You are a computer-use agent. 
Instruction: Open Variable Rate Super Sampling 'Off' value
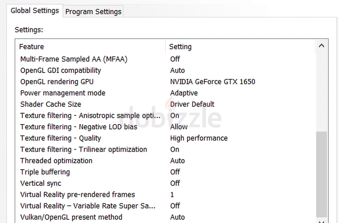point(175,206)
